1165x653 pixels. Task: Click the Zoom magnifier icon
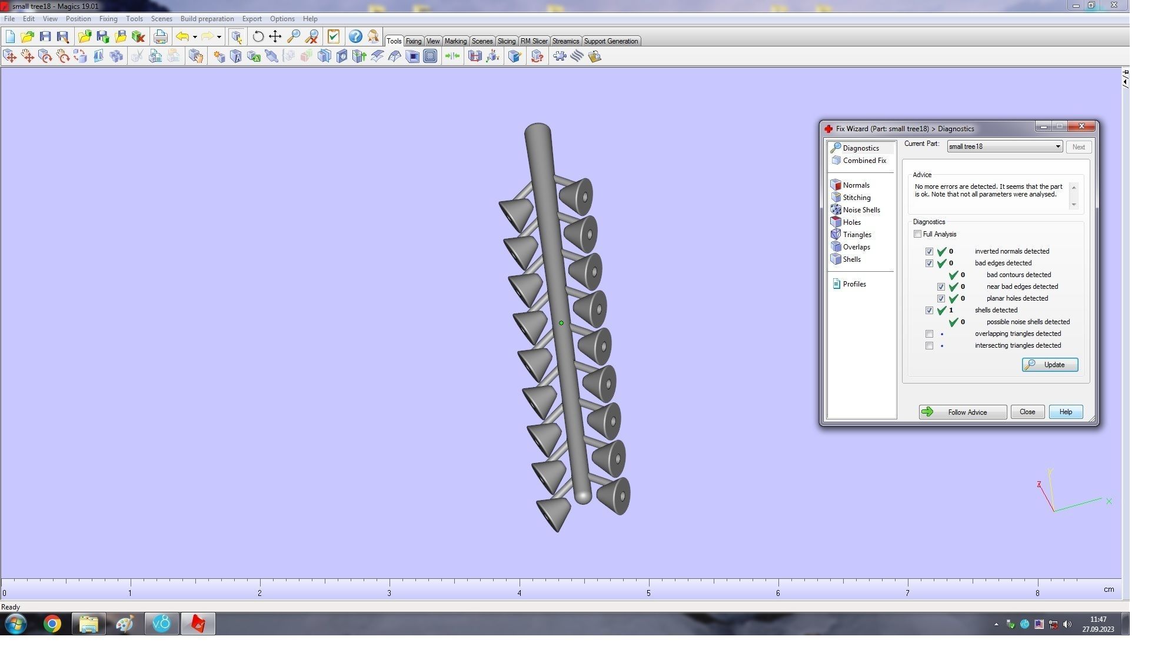pyautogui.click(x=293, y=36)
